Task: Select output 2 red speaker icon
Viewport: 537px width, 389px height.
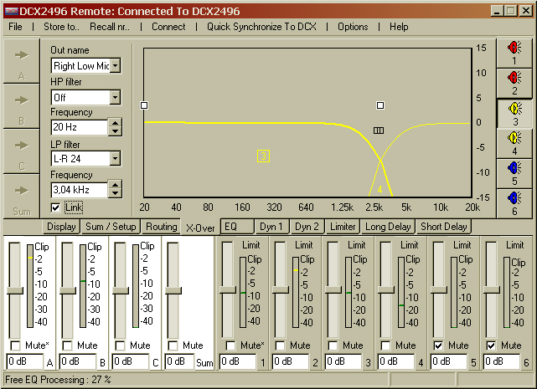Action: pyautogui.click(x=514, y=83)
